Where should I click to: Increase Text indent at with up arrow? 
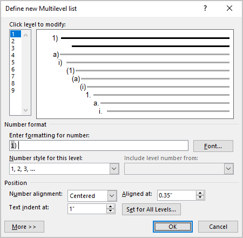(111, 207)
